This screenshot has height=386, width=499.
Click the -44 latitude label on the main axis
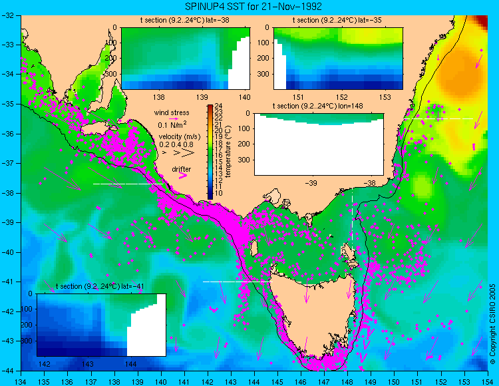(x=7, y=371)
